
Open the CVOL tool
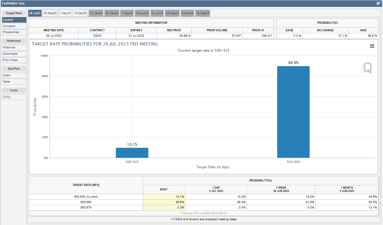click(14, 97)
